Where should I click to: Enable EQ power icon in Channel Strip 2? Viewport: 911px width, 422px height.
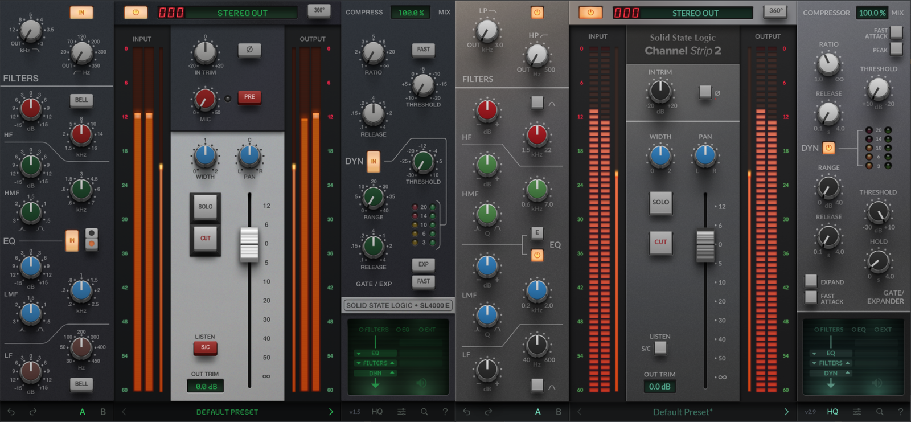click(537, 255)
